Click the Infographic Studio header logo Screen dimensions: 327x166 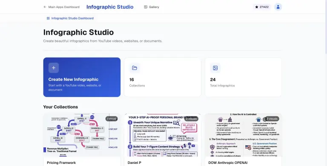coord(110,7)
